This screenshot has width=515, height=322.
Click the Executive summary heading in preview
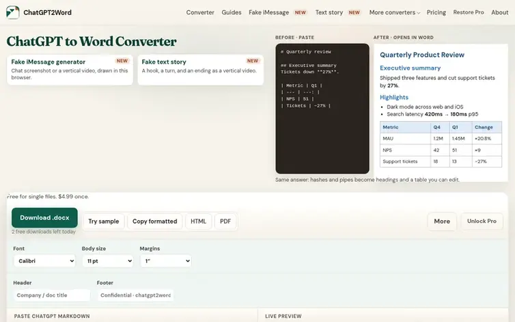[410, 68]
